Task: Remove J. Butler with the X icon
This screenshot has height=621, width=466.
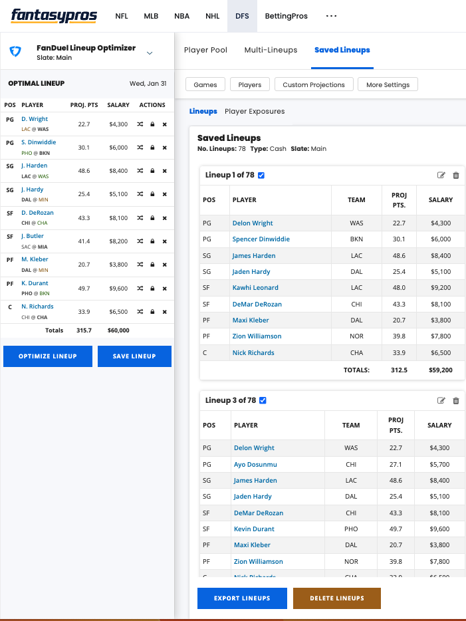Action: 165,241
